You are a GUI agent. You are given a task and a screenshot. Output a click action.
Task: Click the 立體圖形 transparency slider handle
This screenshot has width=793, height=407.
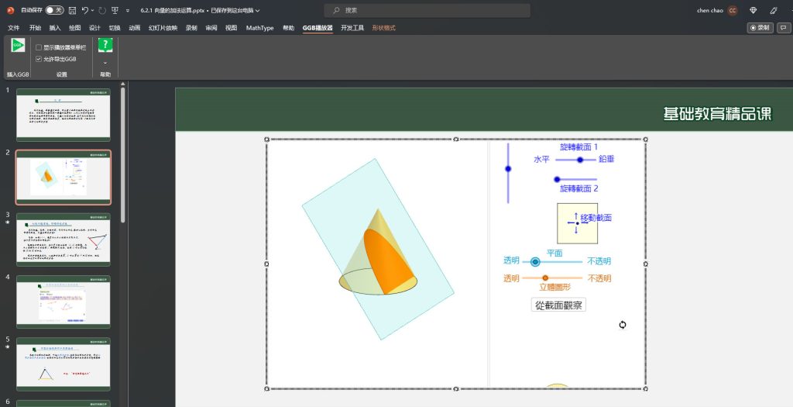[x=545, y=278]
